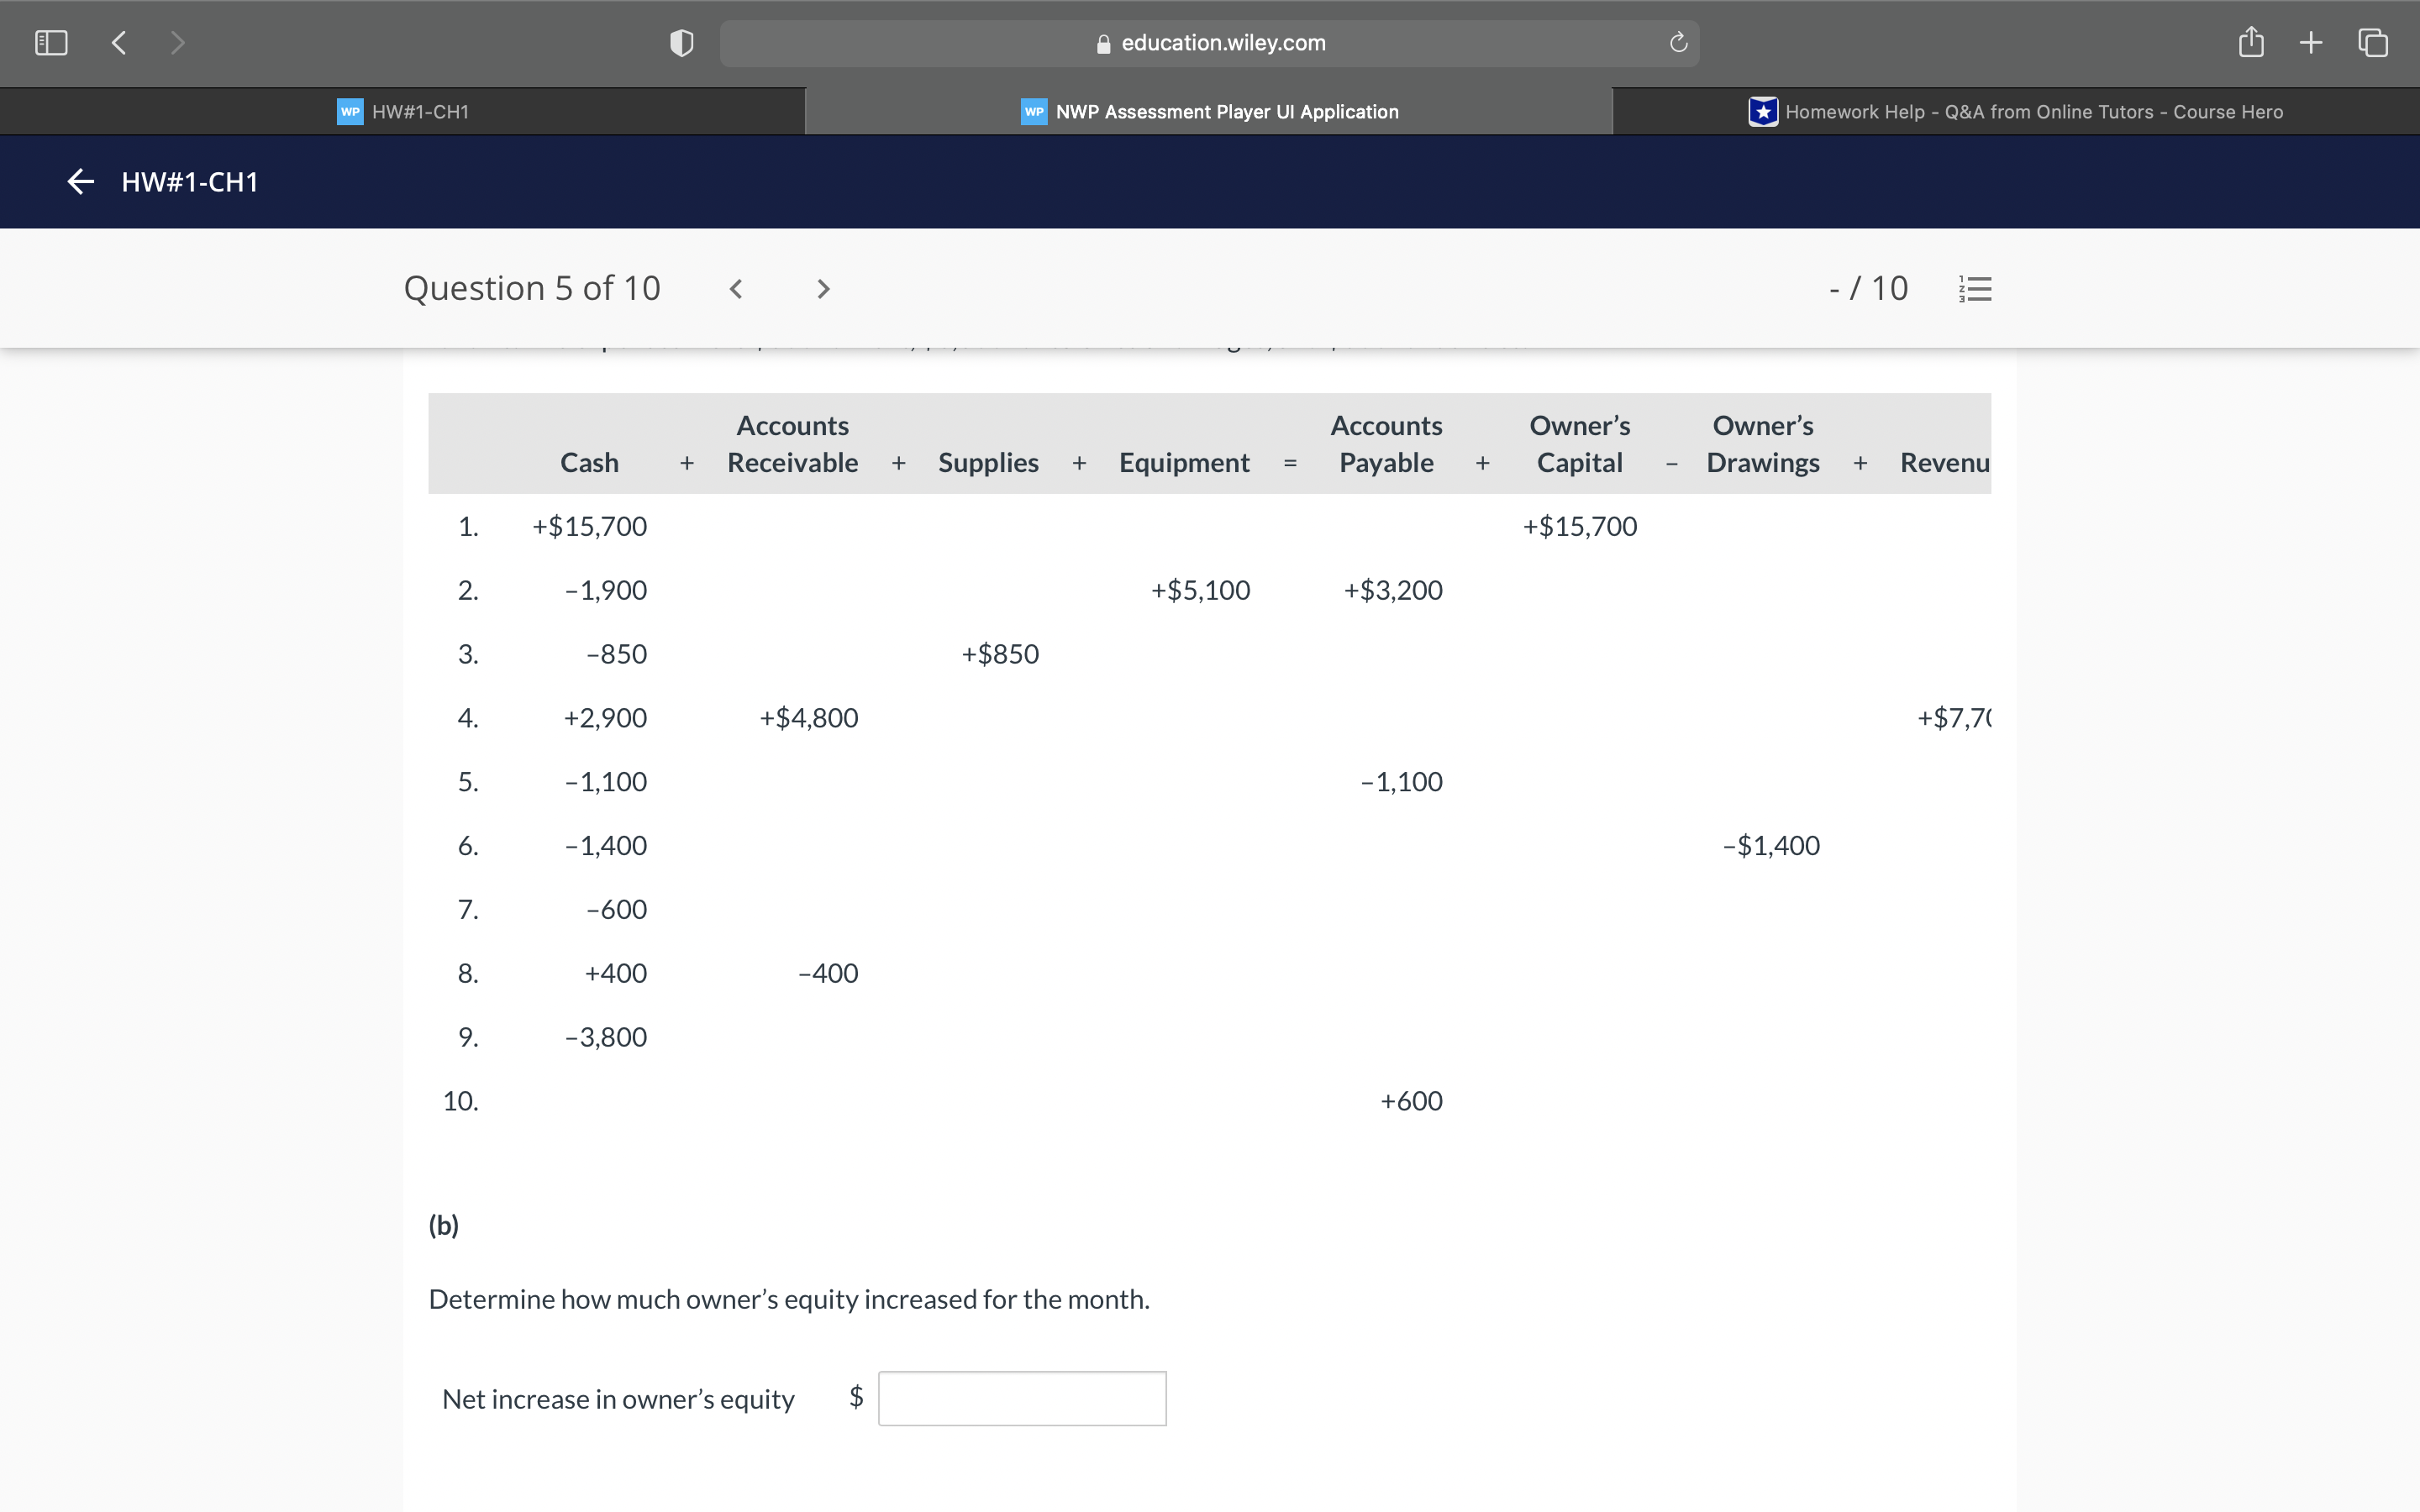This screenshot has width=2420, height=1512.
Task: Select the NWP Assessment Player UI Application tab
Action: tap(1225, 111)
